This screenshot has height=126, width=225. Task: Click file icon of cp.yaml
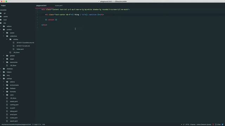[x=7, y=108]
